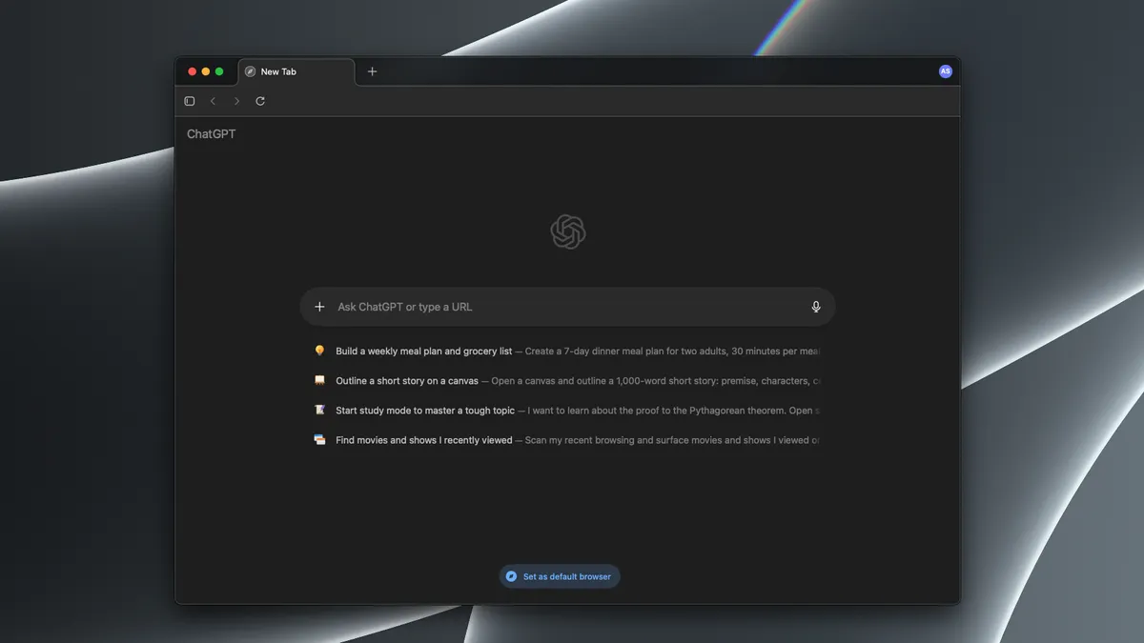This screenshot has width=1144, height=643.
Task: Click the back navigation arrow
Action: 213,101
